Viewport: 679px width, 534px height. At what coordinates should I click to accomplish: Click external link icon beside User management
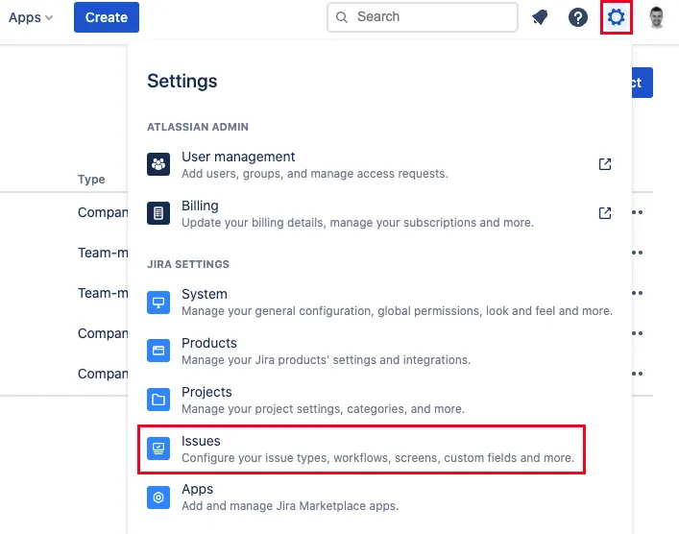[604, 164]
